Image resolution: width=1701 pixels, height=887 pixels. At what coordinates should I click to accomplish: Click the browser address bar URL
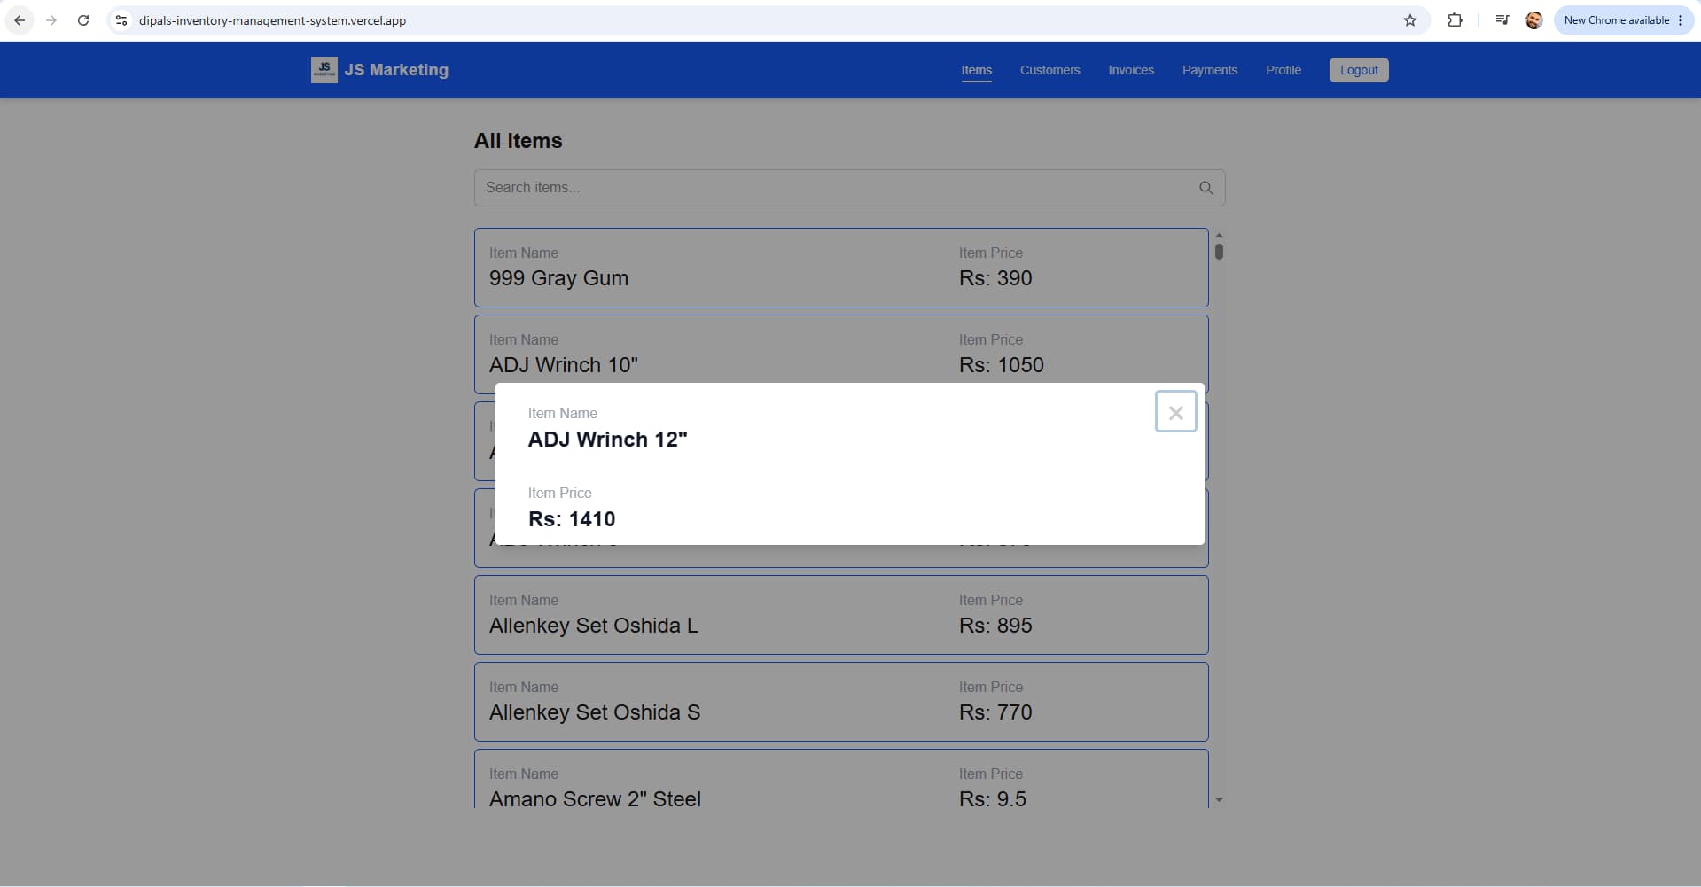(x=272, y=20)
